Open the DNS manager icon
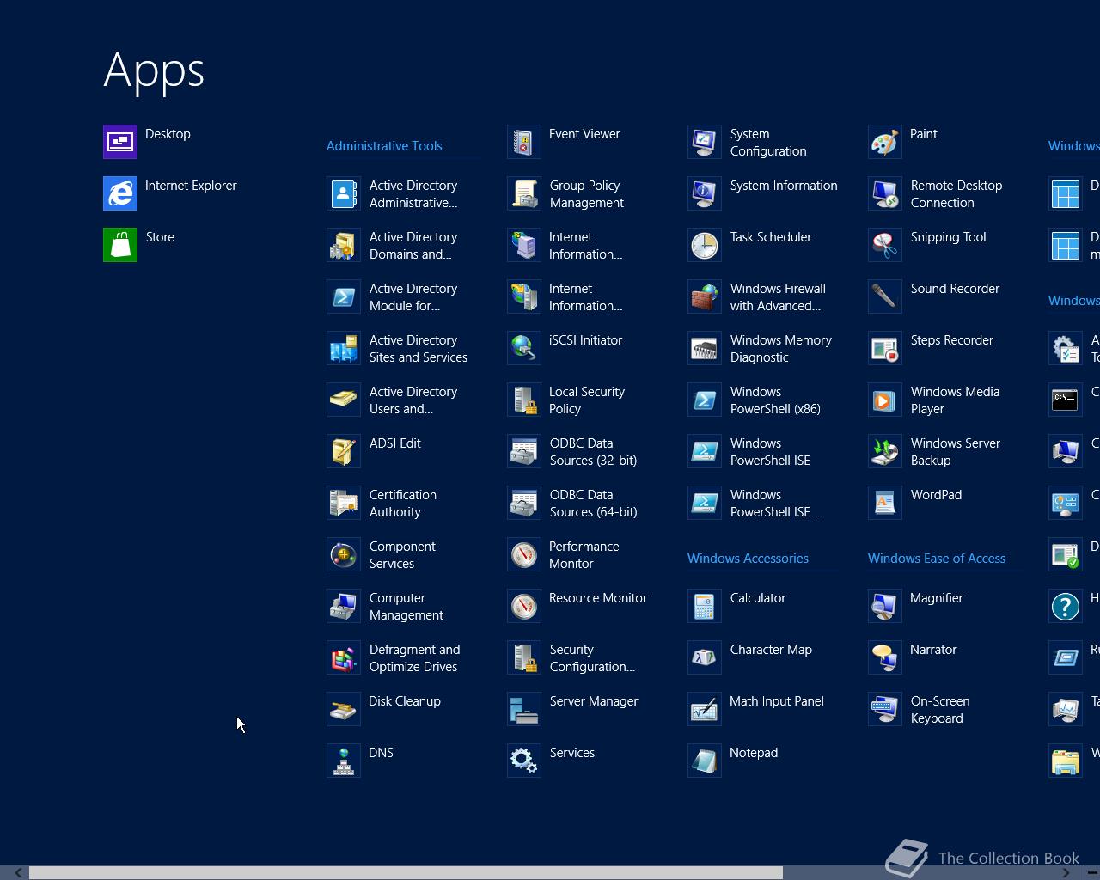Viewport: 1100px width, 880px height. tap(344, 761)
